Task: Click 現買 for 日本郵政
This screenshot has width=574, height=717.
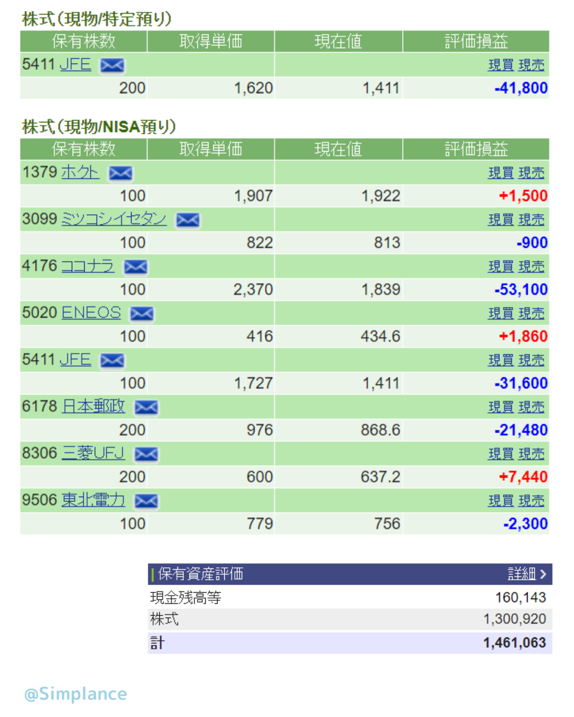Action: pos(500,407)
